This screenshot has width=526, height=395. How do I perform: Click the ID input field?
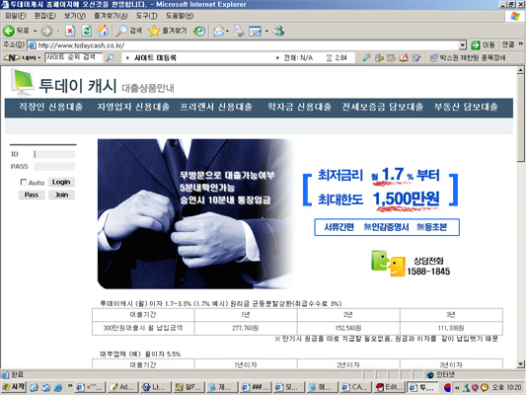click(54, 154)
